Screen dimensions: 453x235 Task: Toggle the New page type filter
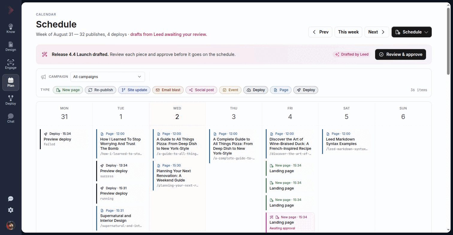tap(68, 90)
